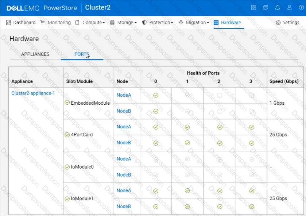Expand the Compute dropdown menu

[90, 23]
